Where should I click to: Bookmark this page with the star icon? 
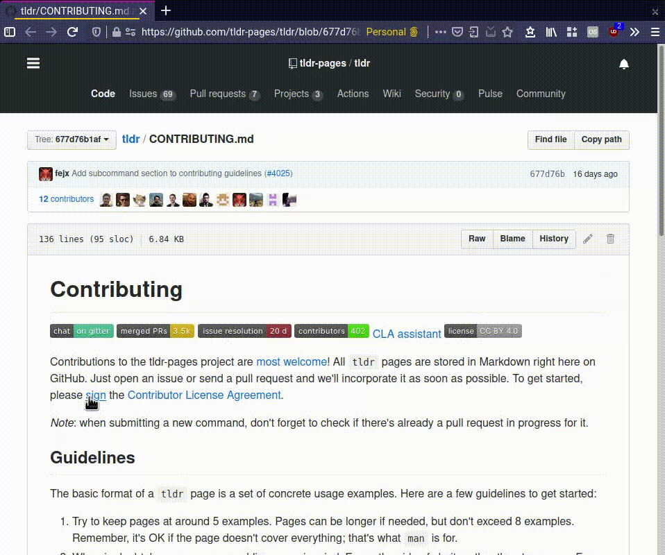point(507,32)
